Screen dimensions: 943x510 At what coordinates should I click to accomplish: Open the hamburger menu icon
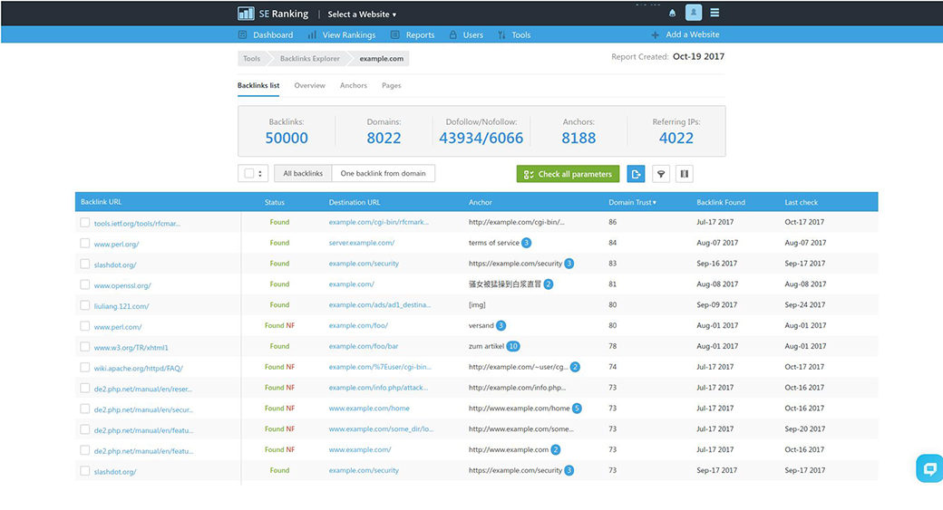point(715,14)
